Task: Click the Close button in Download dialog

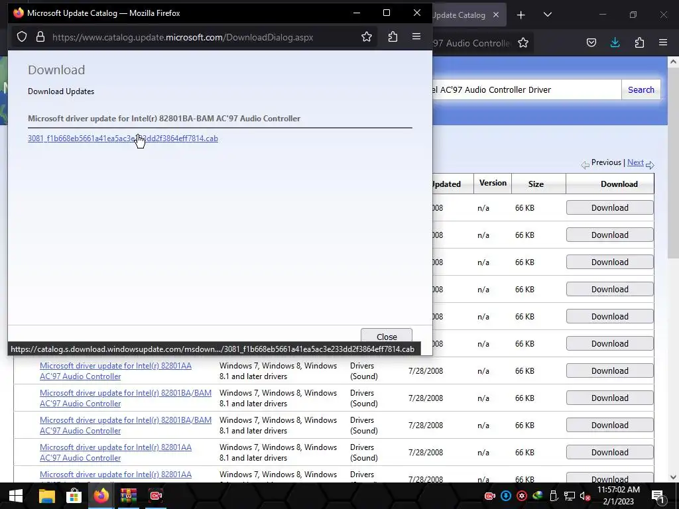Action: pos(387,337)
